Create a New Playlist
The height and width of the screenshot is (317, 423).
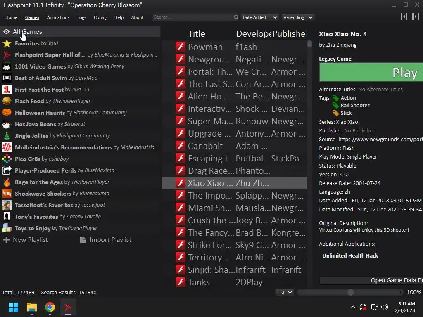click(x=25, y=240)
